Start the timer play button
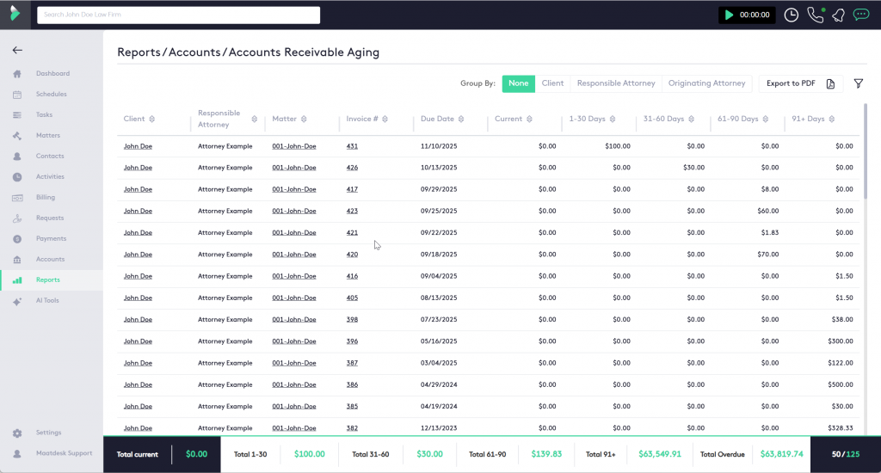Viewport: 881px width, 473px height. [x=730, y=15]
